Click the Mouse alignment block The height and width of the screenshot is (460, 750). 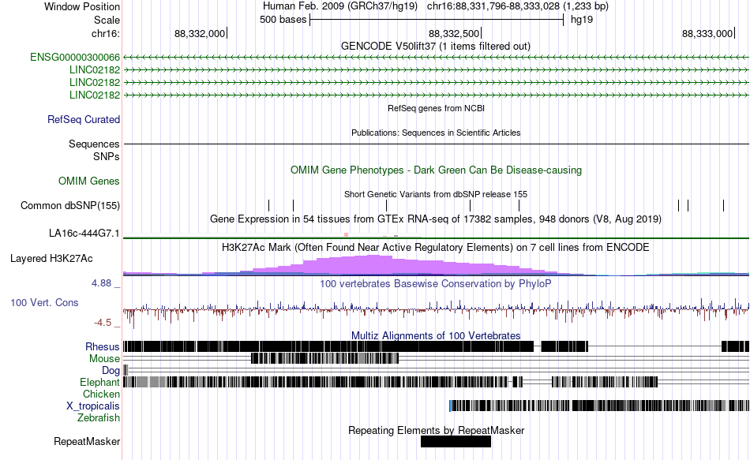[324, 359]
